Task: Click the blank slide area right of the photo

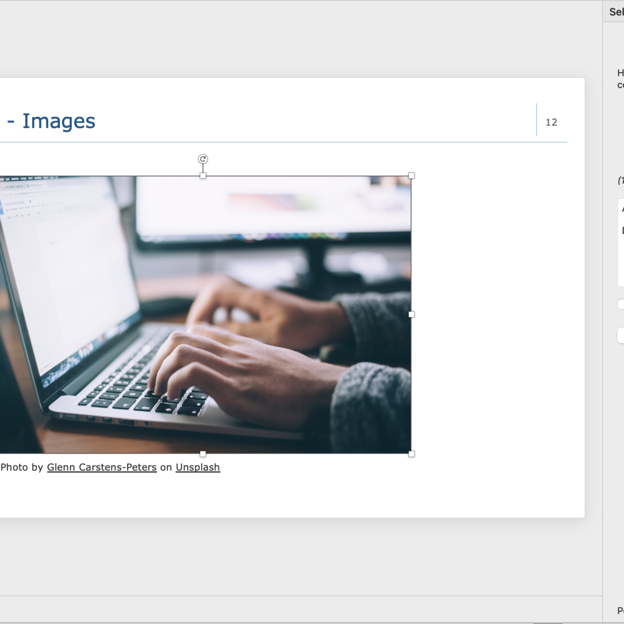Action: point(494,312)
